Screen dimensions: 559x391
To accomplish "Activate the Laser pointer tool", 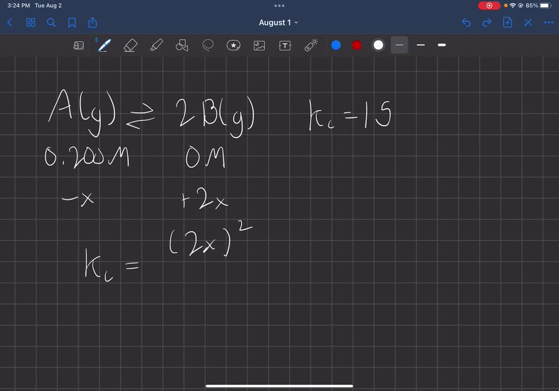I will pos(311,45).
